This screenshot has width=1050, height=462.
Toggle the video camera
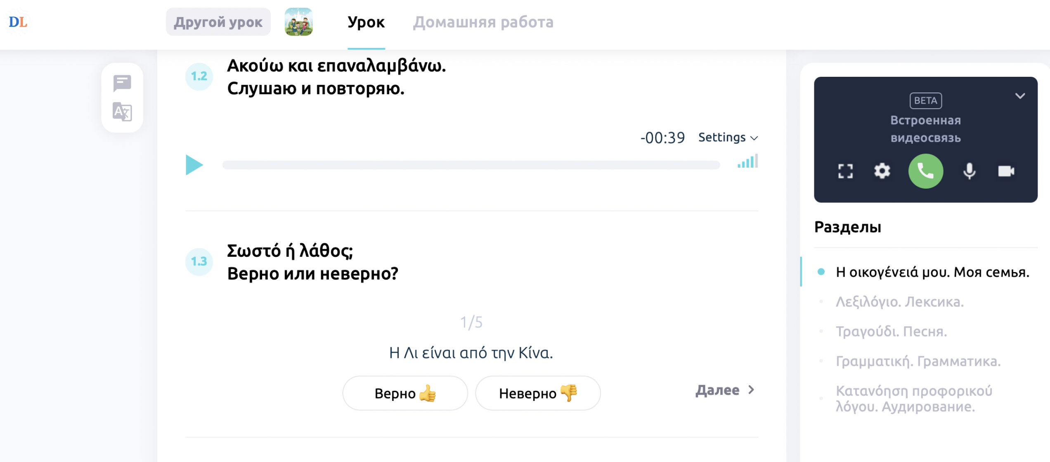coord(1006,171)
